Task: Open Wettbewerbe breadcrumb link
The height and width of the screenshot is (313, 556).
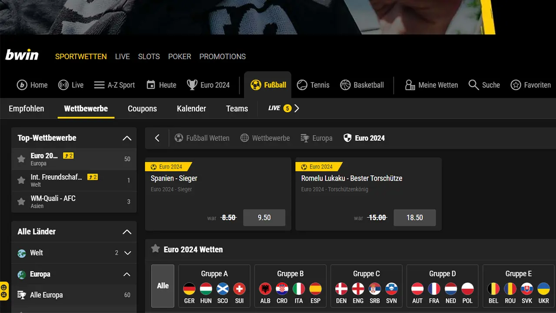Action: point(265,138)
